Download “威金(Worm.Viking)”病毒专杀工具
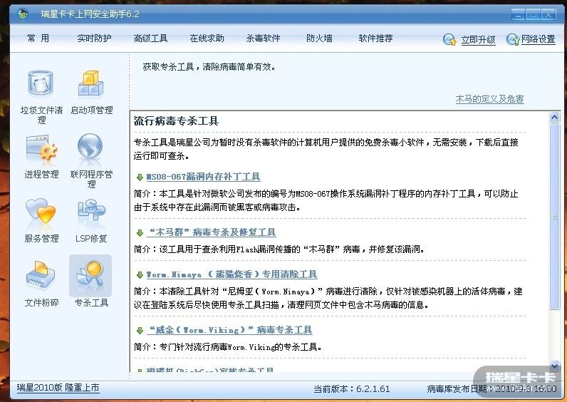Screen dimensions: 567x402 click(229, 330)
